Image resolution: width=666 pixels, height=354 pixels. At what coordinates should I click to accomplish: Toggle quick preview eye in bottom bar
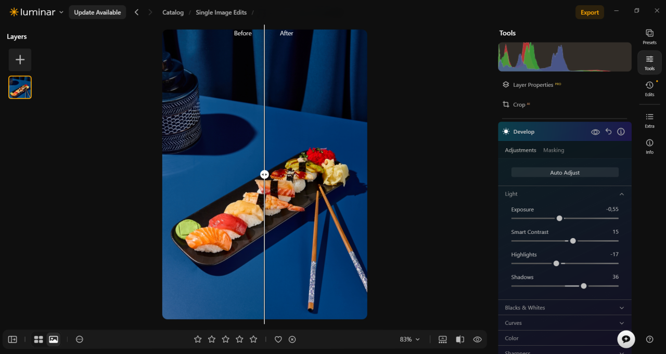coord(477,339)
